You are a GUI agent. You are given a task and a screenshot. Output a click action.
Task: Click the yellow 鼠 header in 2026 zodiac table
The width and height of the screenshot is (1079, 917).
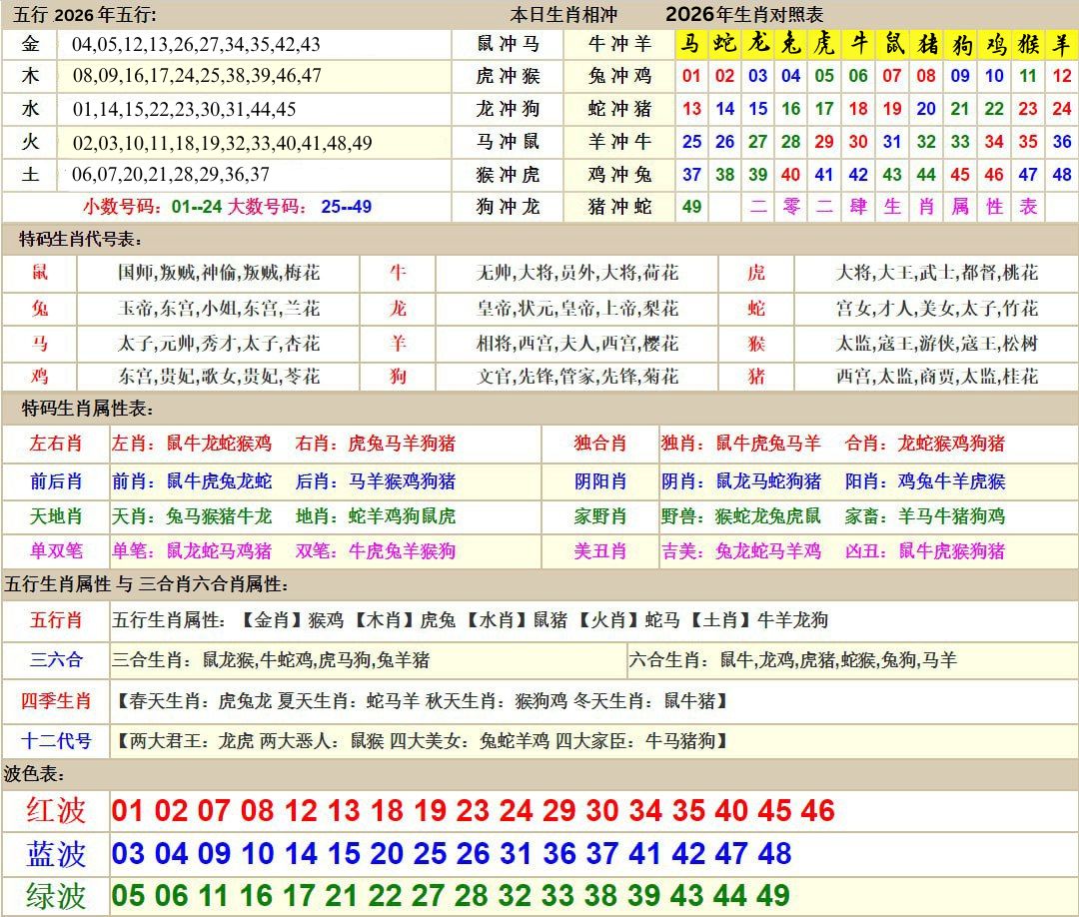click(892, 45)
